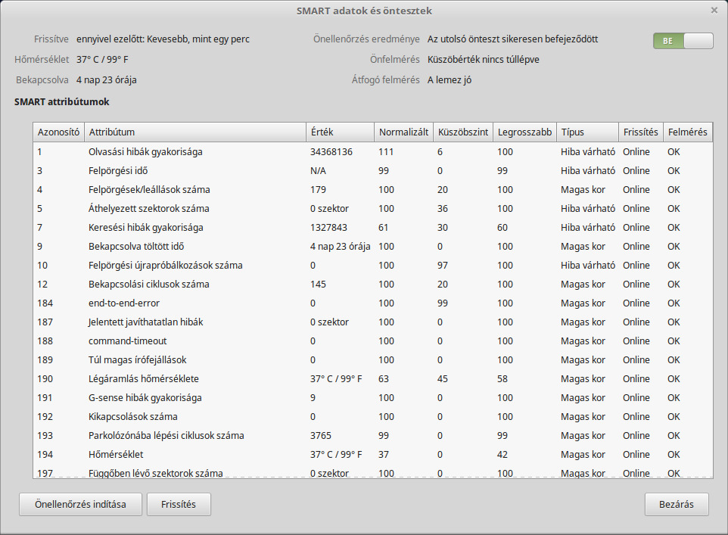Click the Azonosító 184 cell
The height and width of the screenshot is (535, 728).
click(45, 303)
